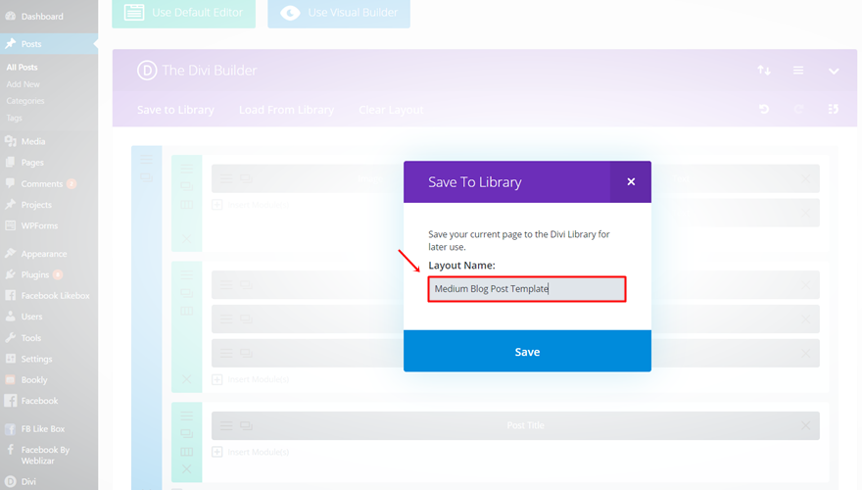862x490 pixels.
Task: Click Use Visual Builder button
Action: point(339,13)
